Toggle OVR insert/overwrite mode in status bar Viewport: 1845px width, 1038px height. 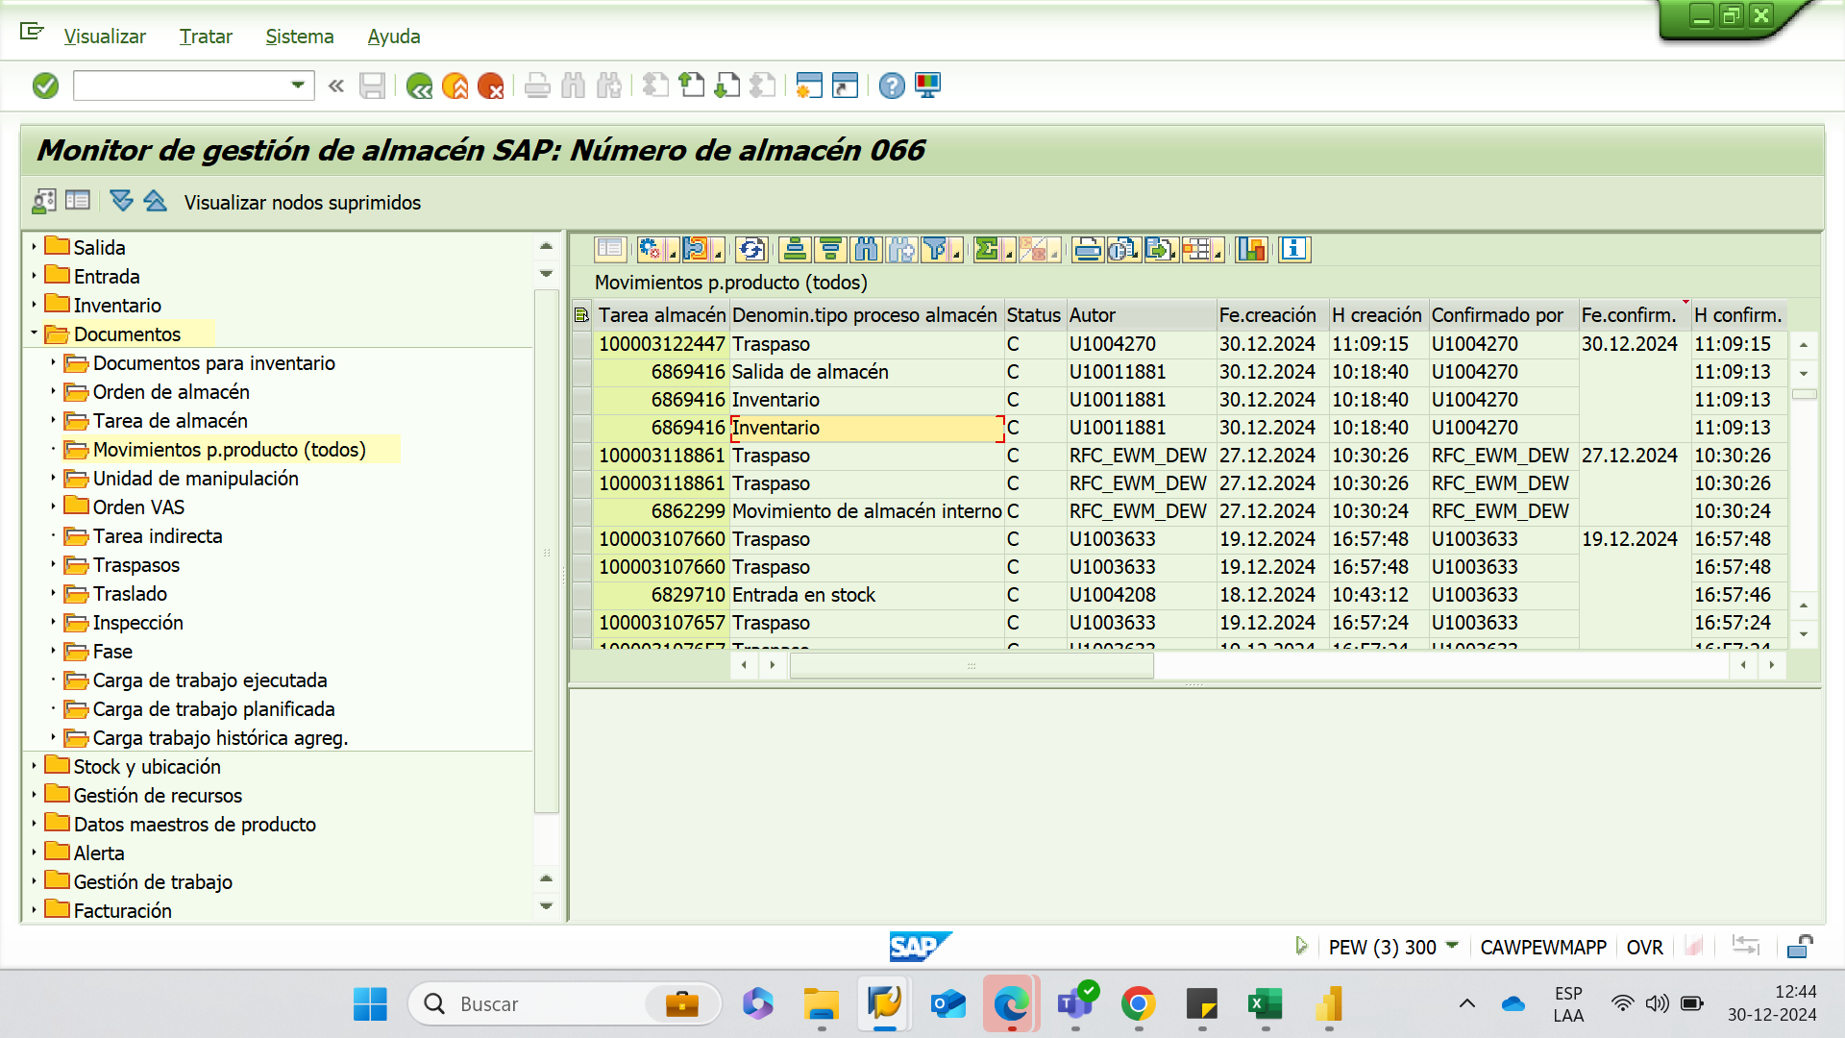[1644, 948]
